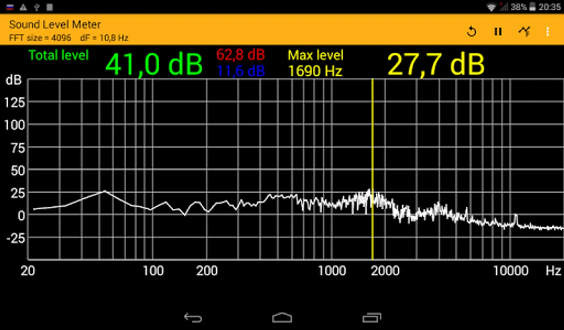The image size is (564, 330).
Task: Tap the flag notification icon in status bar
Action: (x=10, y=7)
